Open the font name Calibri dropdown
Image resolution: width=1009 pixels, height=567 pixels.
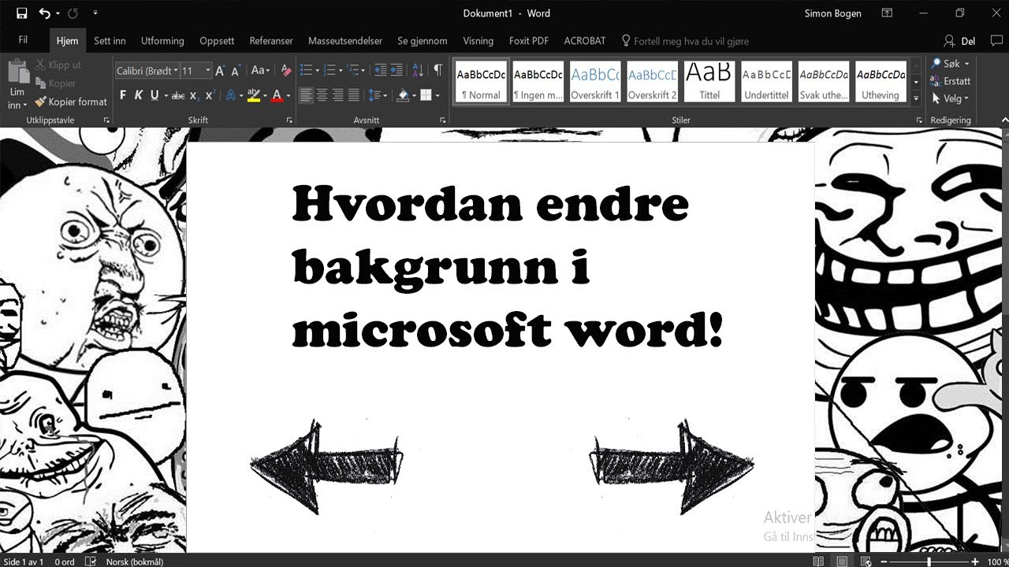[x=176, y=71]
